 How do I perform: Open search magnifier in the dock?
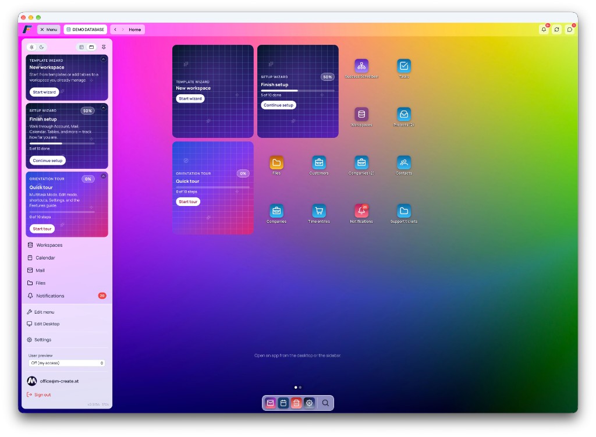[x=325, y=403]
